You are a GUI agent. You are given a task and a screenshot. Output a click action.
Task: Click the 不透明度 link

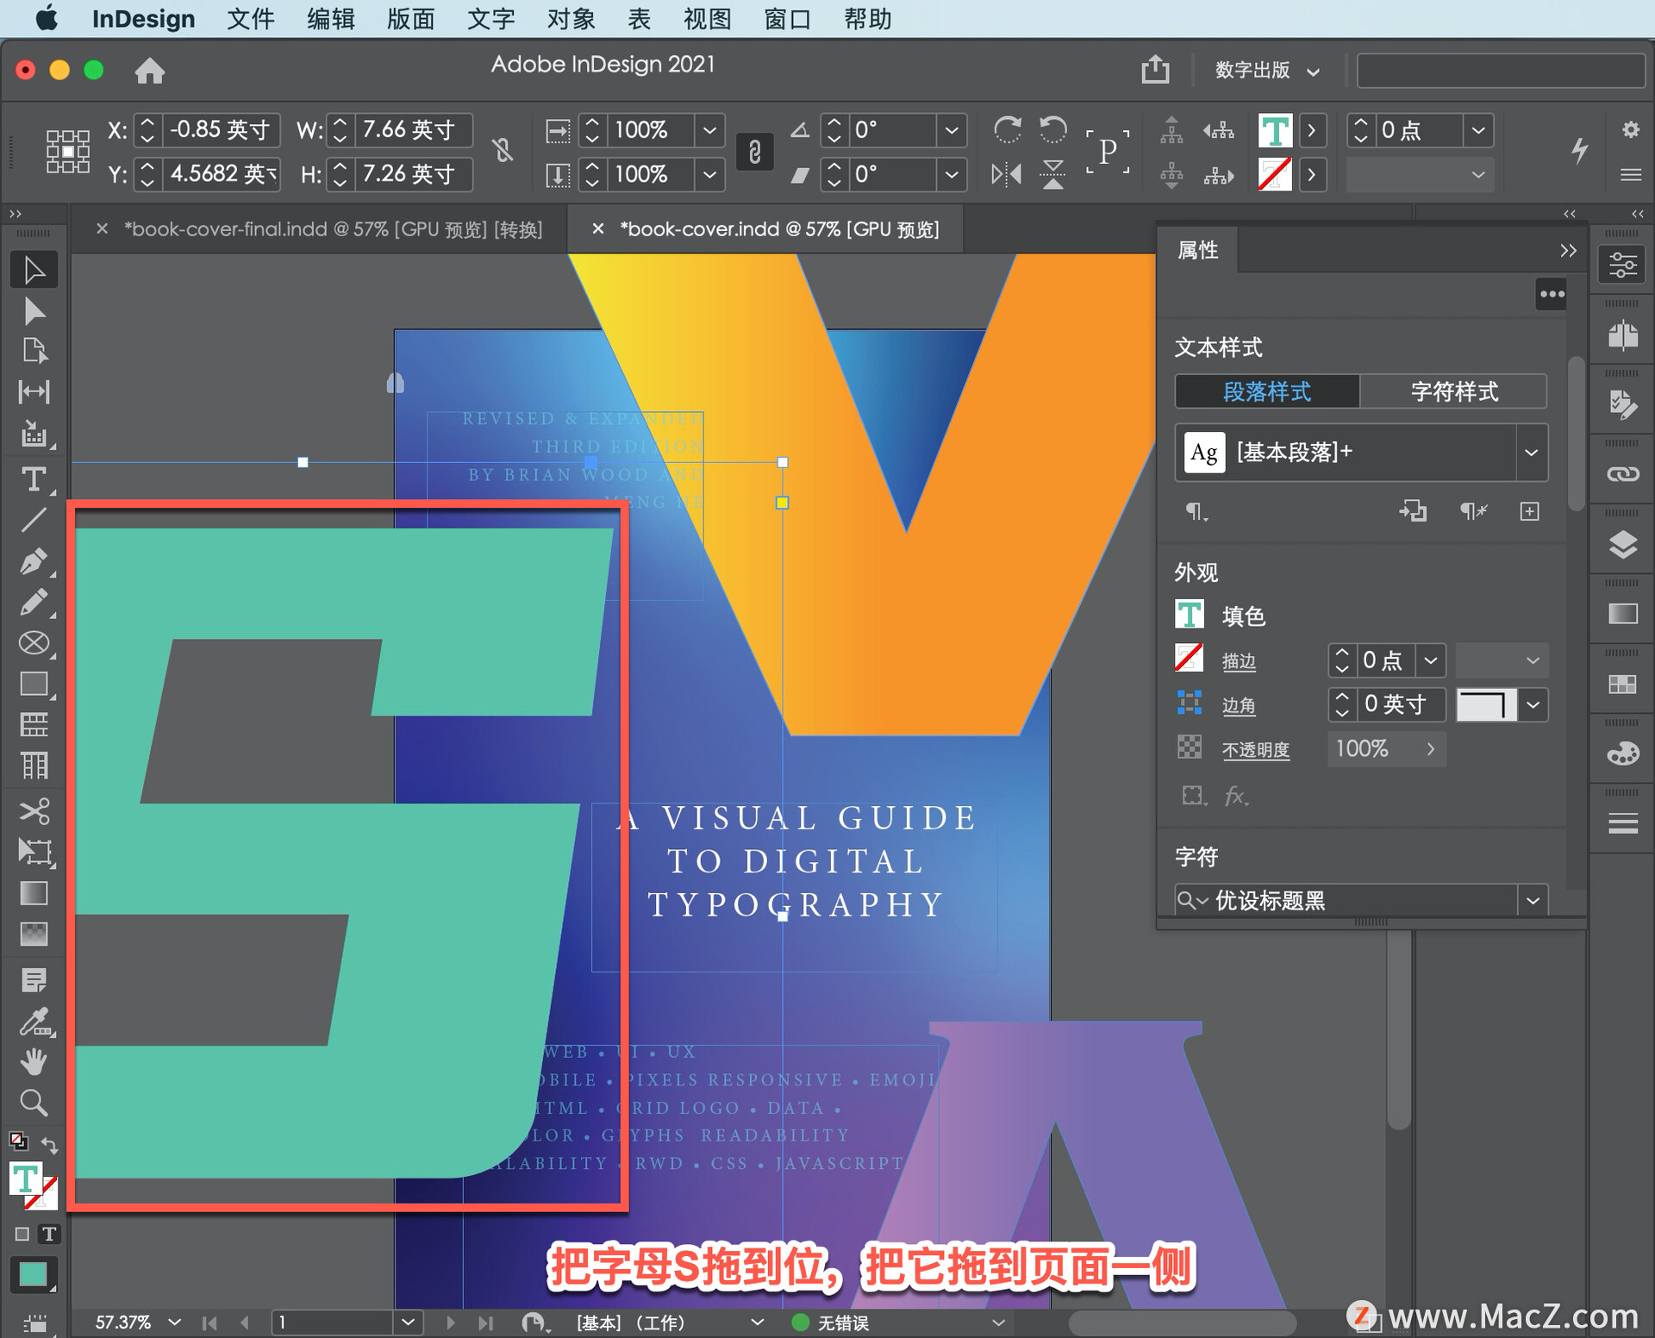coord(1255,750)
